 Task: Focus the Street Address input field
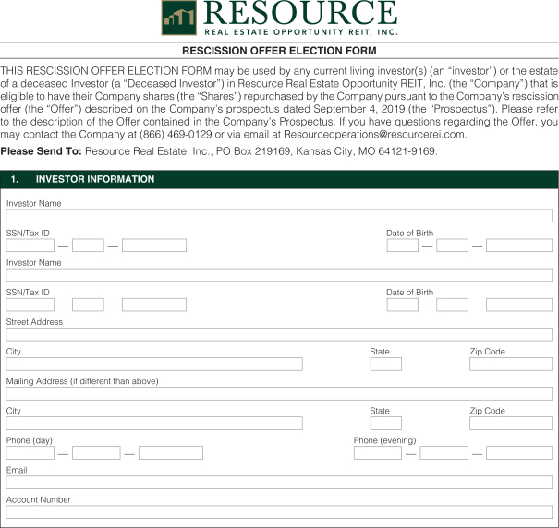[279, 334]
